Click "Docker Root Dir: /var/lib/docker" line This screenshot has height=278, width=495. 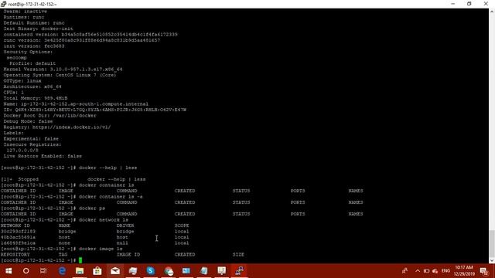pos(49,116)
